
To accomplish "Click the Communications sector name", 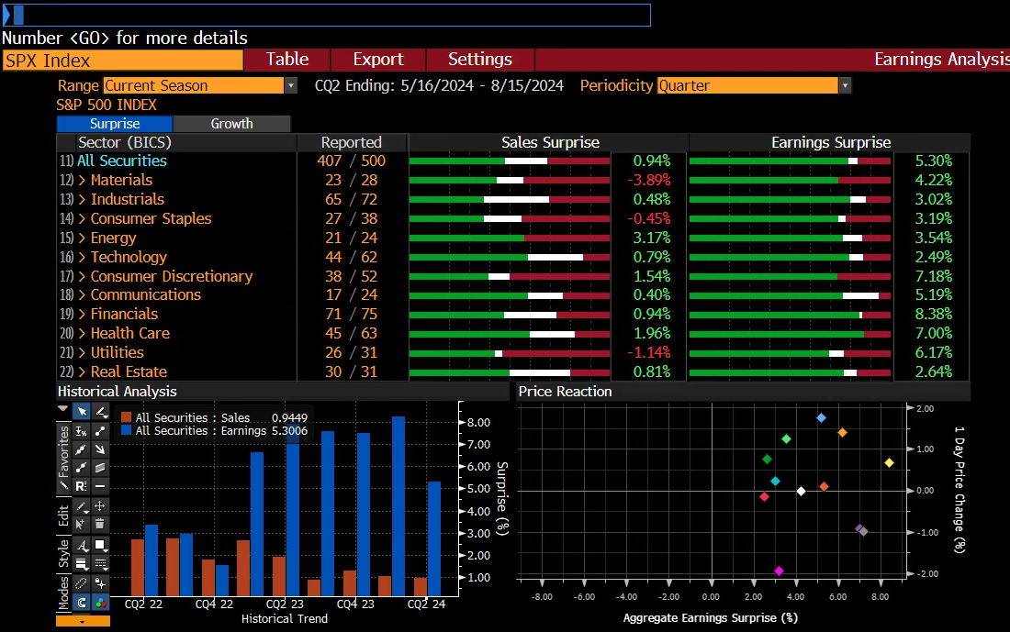I will tap(146, 294).
